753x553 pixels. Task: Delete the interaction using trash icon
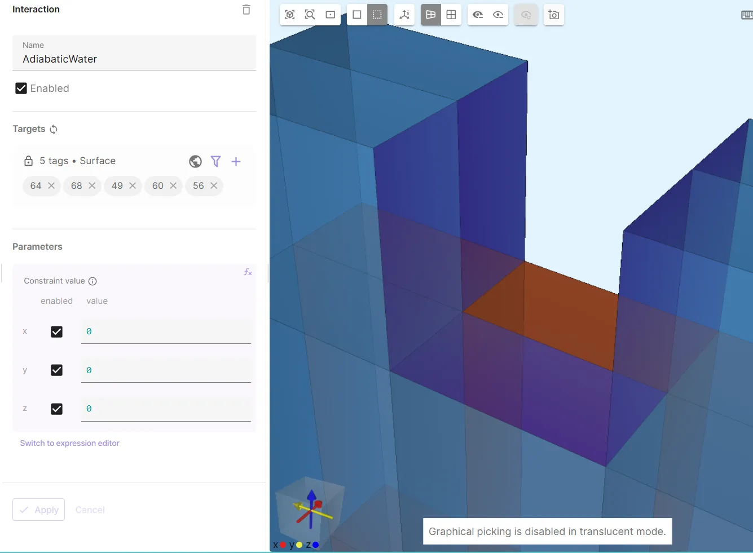coord(246,10)
